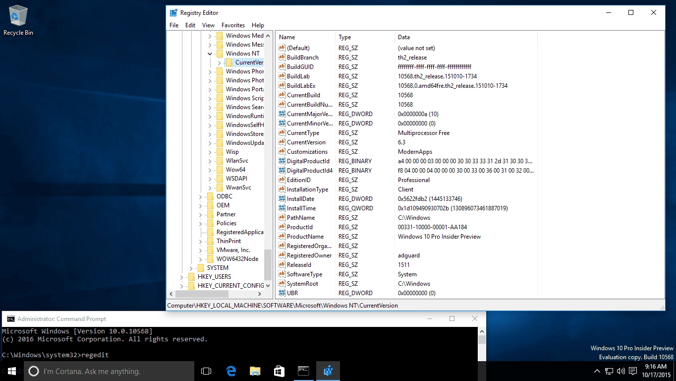
Task: Select the UBR DWORD value icon
Action: 282,293
